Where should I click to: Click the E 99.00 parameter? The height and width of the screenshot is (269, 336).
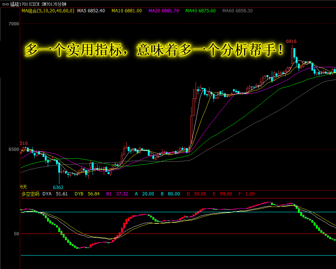(223, 194)
